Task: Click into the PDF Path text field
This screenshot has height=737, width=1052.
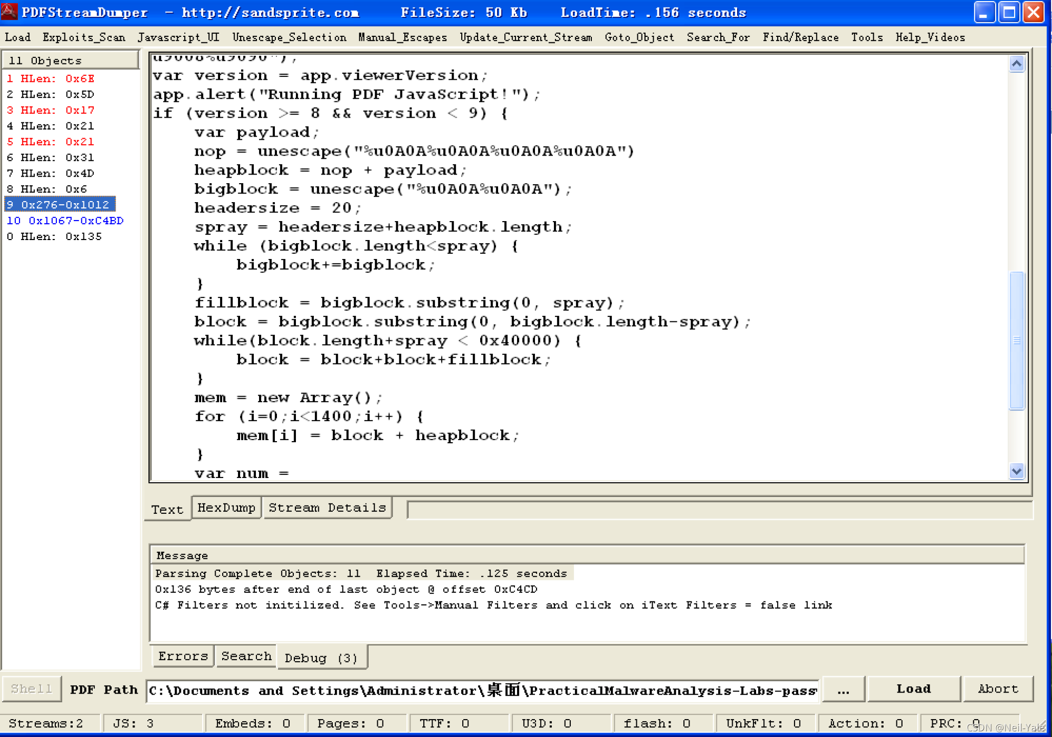Action: click(481, 690)
